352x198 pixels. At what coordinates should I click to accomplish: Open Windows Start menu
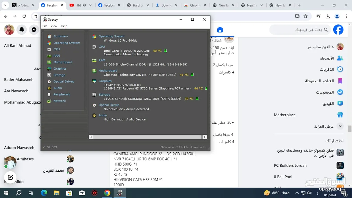point(6,193)
